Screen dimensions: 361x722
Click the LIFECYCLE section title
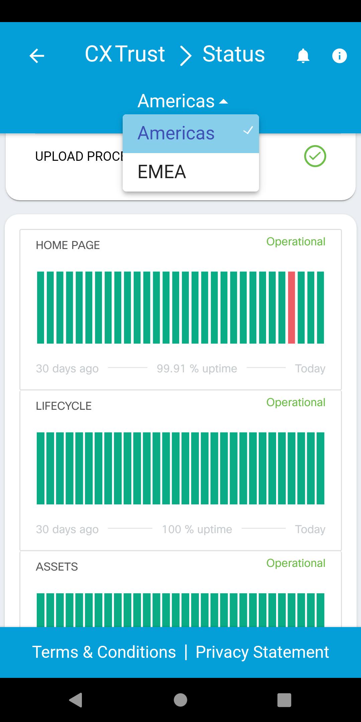click(64, 406)
